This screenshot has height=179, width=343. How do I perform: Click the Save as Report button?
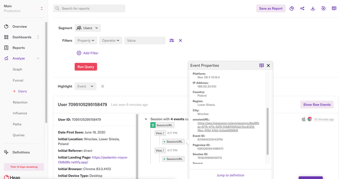[271, 8]
